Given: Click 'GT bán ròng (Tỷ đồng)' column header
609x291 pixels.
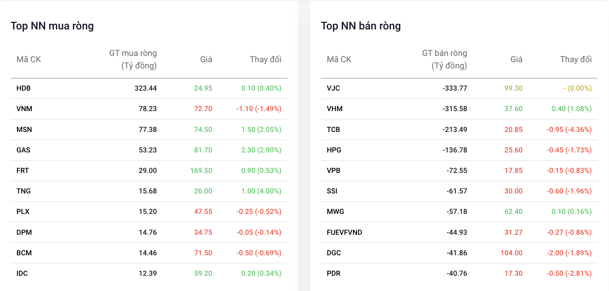Looking at the screenshot, I should coord(445,60).
